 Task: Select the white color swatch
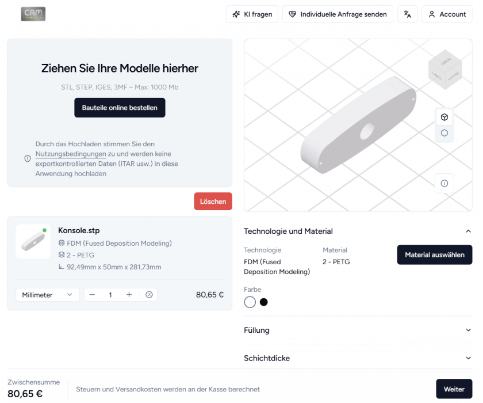250,302
